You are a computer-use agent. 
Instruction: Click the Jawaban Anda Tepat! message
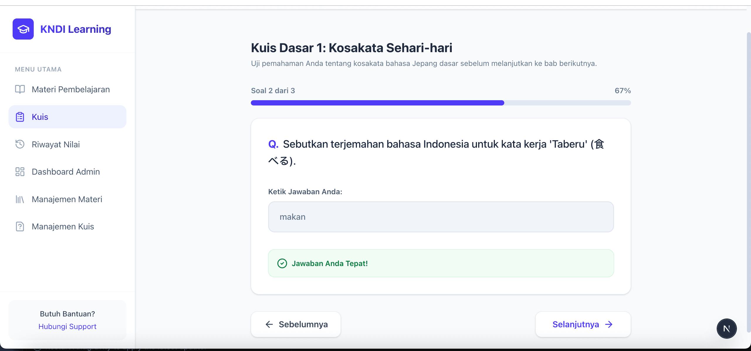[330, 263]
